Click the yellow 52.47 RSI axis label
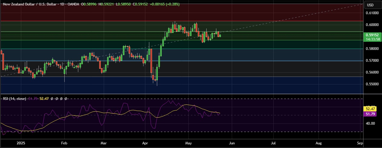 point(370,109)
